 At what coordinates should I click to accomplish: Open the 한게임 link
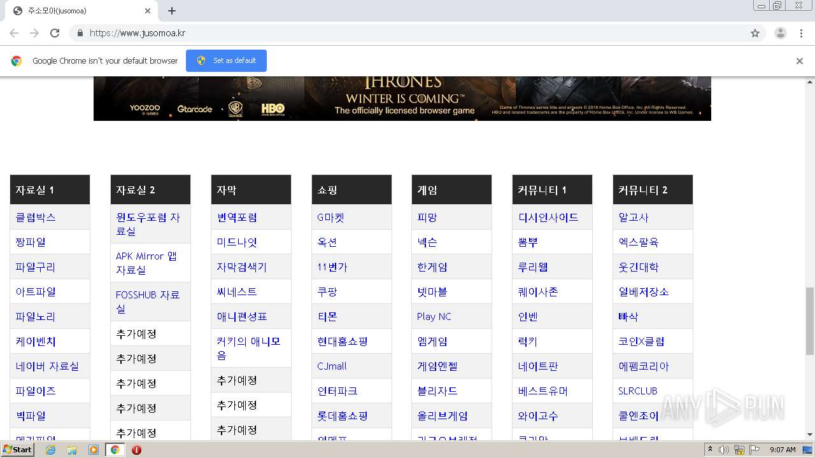pyautogui.click(x=432, y=267)
